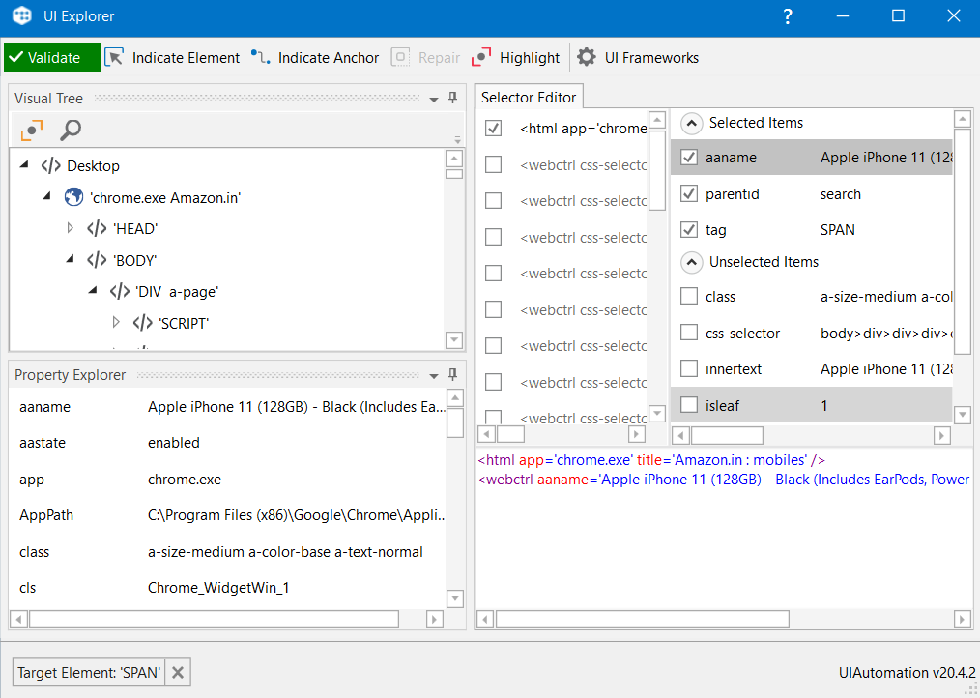The width and height of the screenshot is (980, 698).
Task: Uncheck the parentid attribute checkbox
Action: click(689, 194)
